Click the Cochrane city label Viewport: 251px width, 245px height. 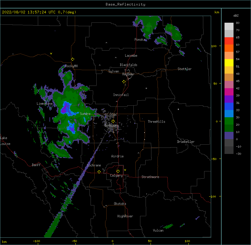click(x=94, y=165)
